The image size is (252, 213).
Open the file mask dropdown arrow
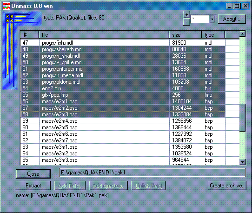click(x=212, y=19)
